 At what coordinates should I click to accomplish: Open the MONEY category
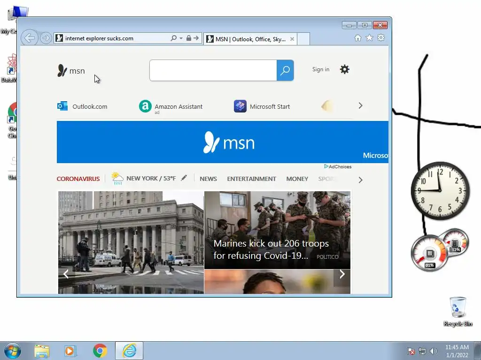[297, 179]
